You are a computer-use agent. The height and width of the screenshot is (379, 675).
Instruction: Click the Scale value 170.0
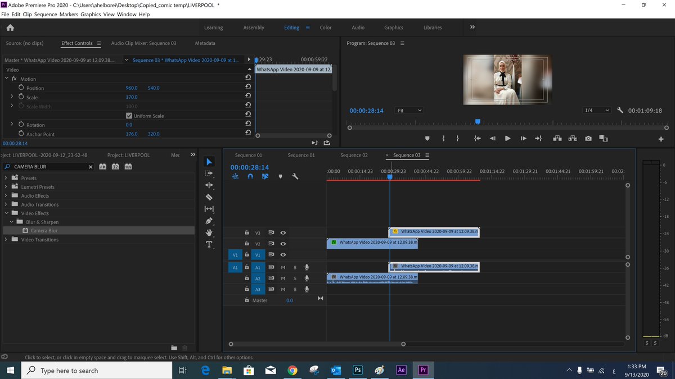click(132, 97)
